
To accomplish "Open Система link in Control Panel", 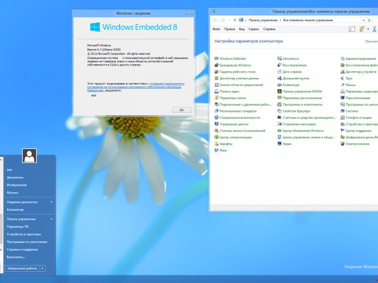I will click(x=352, y=111).
